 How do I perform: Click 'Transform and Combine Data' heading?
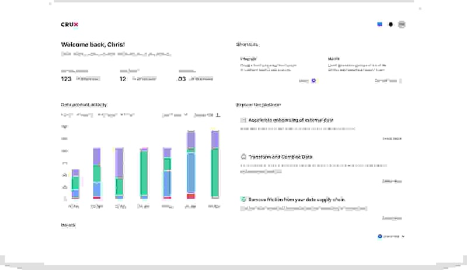(280, 157)
